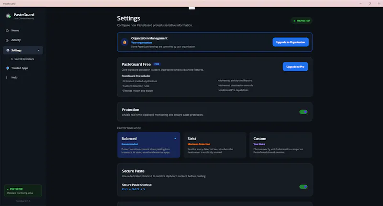Click the PasteGuard logo icon
383x206 pixels.
coord(8,16)
